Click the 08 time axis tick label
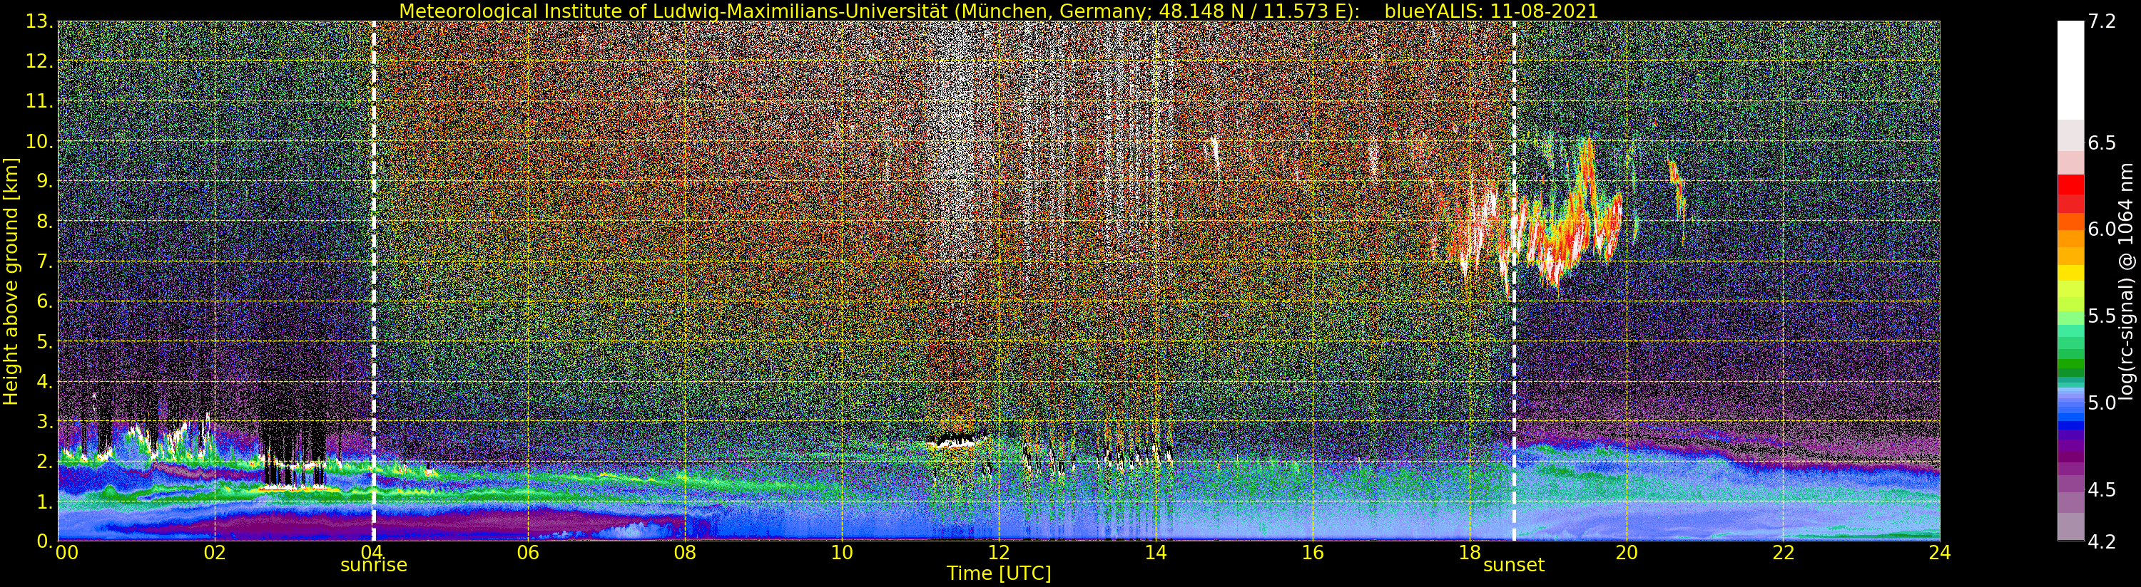The width and height of the screenshot is (2141, 587). (x=685, y=552)
